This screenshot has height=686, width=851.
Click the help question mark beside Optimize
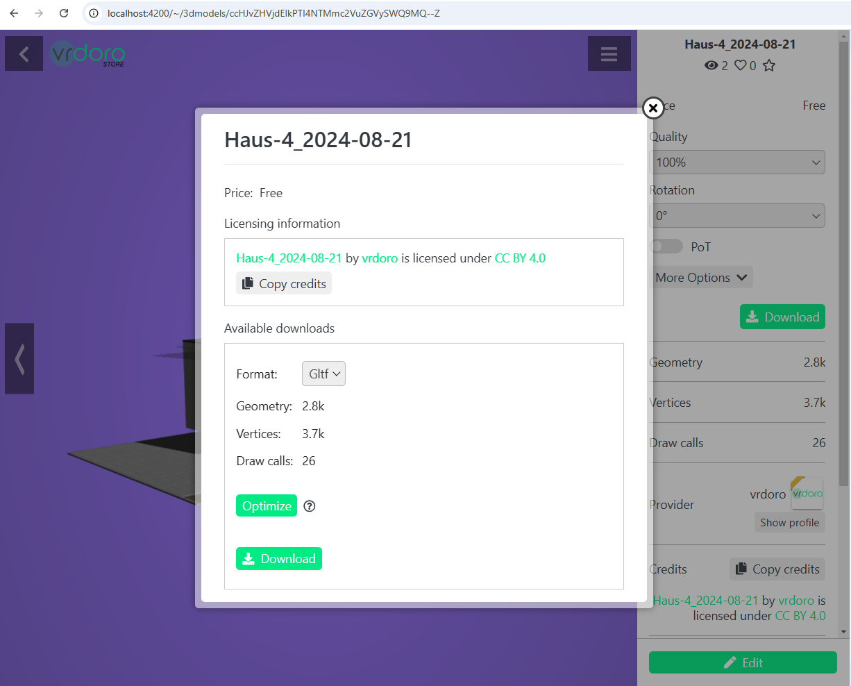pyautogui.click(x=310, y=506)
